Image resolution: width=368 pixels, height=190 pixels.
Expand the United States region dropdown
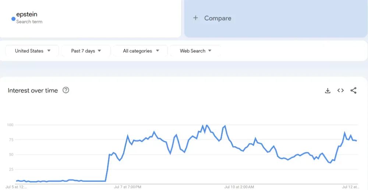[x=32, y=51]
